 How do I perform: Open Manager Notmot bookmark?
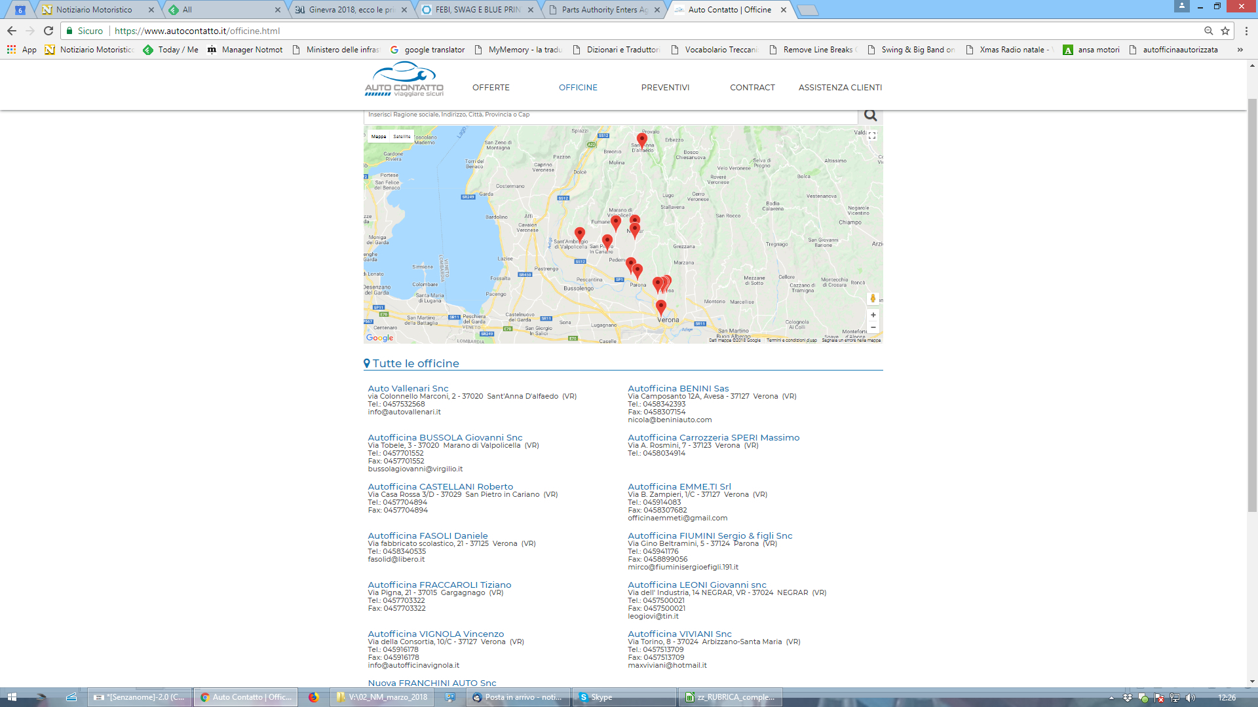pyautogui.click(x=245, y=50)
